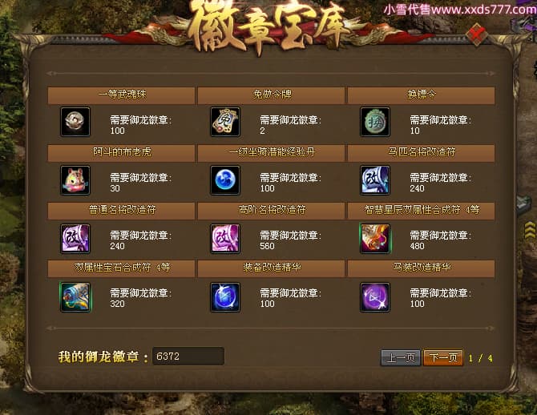Click the 上一页 previous page button
Image resolution: width=537 pixels, height=415 pixels.
[401, 358]
